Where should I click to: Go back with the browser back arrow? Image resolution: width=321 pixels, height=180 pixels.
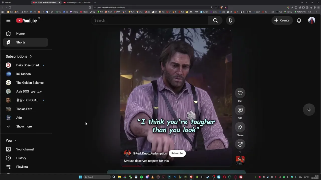tap(3, 7)
